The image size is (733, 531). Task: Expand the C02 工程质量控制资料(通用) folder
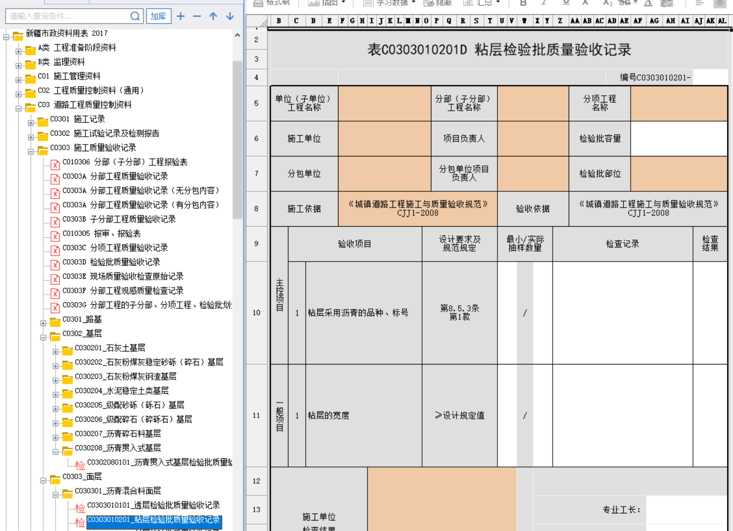click(19, 94)
